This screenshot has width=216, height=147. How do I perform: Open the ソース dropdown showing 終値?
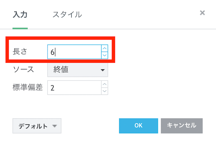click(78, 70)
